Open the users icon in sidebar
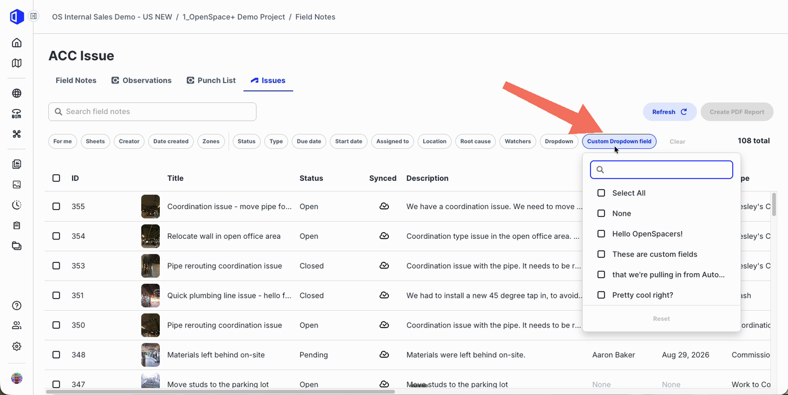 (x=17, y=325)
